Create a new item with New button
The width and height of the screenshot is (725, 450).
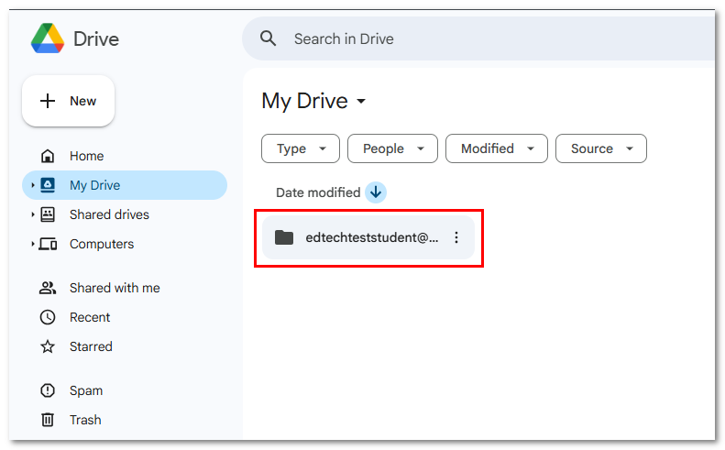pyautogui.click(x=68, y=101)
